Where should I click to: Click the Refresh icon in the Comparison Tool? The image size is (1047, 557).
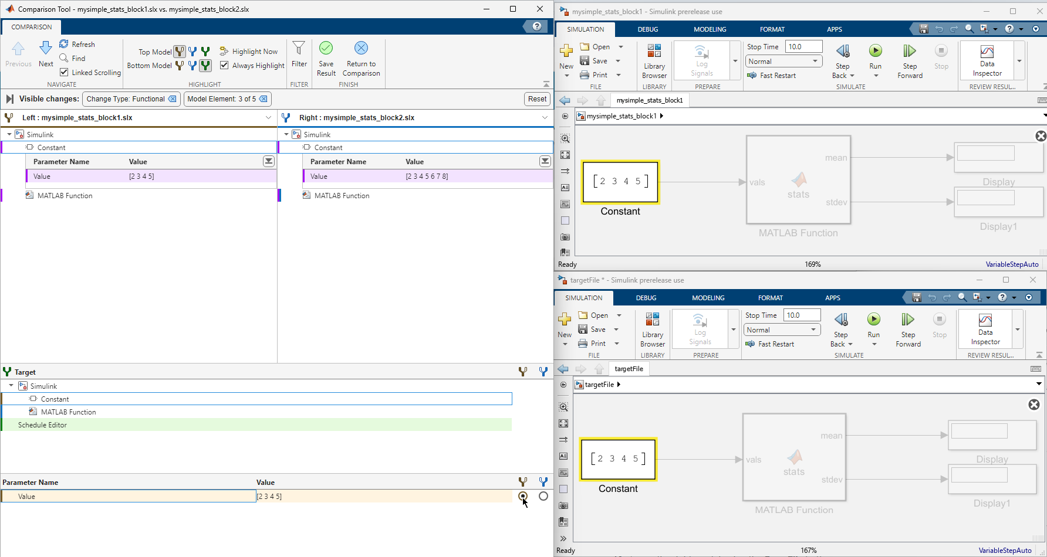point(64,44)
